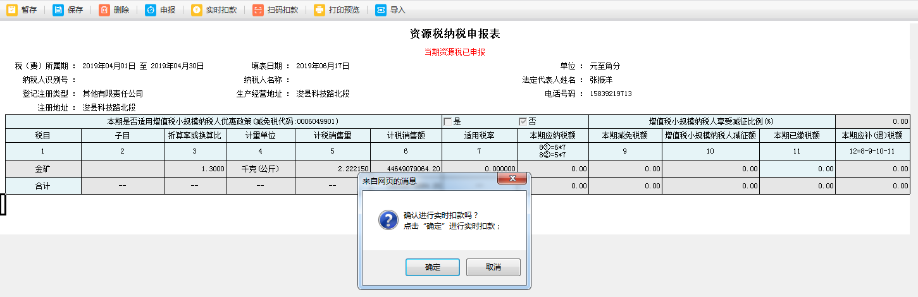Click the 申报 (declare) toolbar icon
The height and width of the screenshot is (297, 918).
[x=151, y=10]
